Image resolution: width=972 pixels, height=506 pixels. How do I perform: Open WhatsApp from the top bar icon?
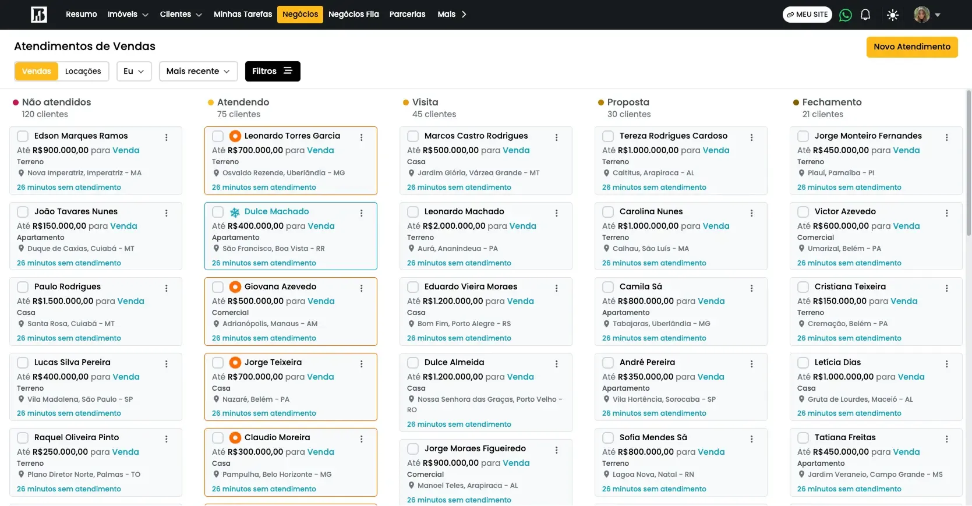click(x=846, y=15)
